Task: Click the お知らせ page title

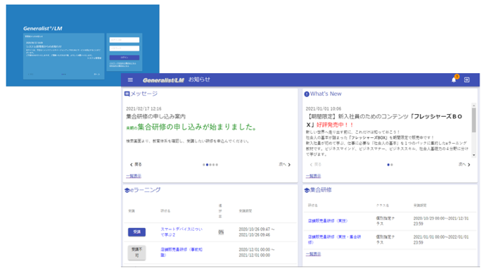Action: (x=199, y=80)
